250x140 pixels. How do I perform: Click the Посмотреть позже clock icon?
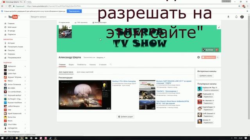pos(5,47)
